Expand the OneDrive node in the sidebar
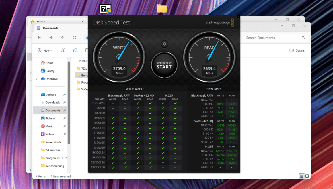Viewport: 333px width, 189px height. point(37,79)
